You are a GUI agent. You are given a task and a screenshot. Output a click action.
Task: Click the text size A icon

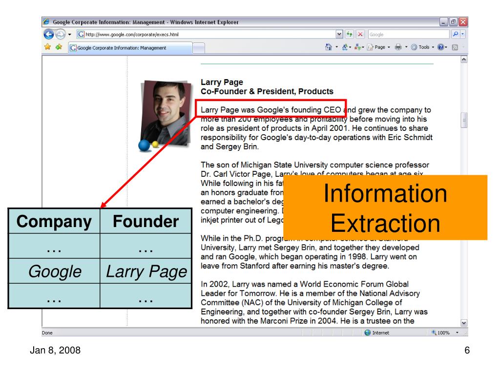(345, 47)
